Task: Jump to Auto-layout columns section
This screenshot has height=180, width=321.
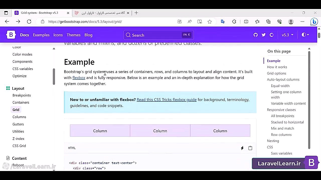Action: (283, 79)
